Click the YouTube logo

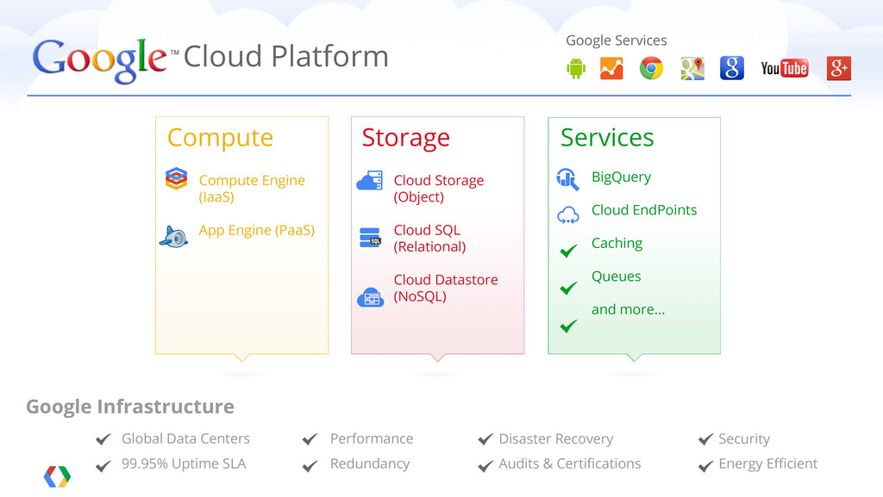pos(785,68)
